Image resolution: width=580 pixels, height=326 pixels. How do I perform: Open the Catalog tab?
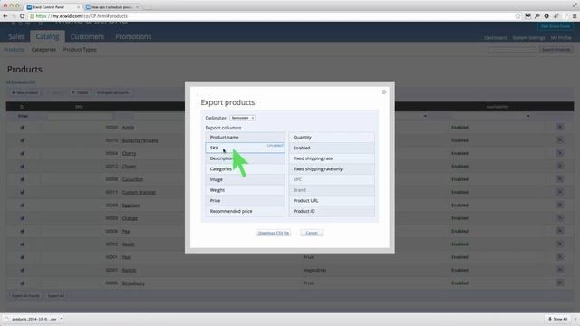(47, 36)
